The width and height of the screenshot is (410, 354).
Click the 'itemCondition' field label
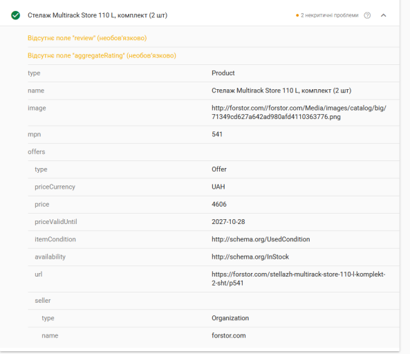tap(55, 239)
